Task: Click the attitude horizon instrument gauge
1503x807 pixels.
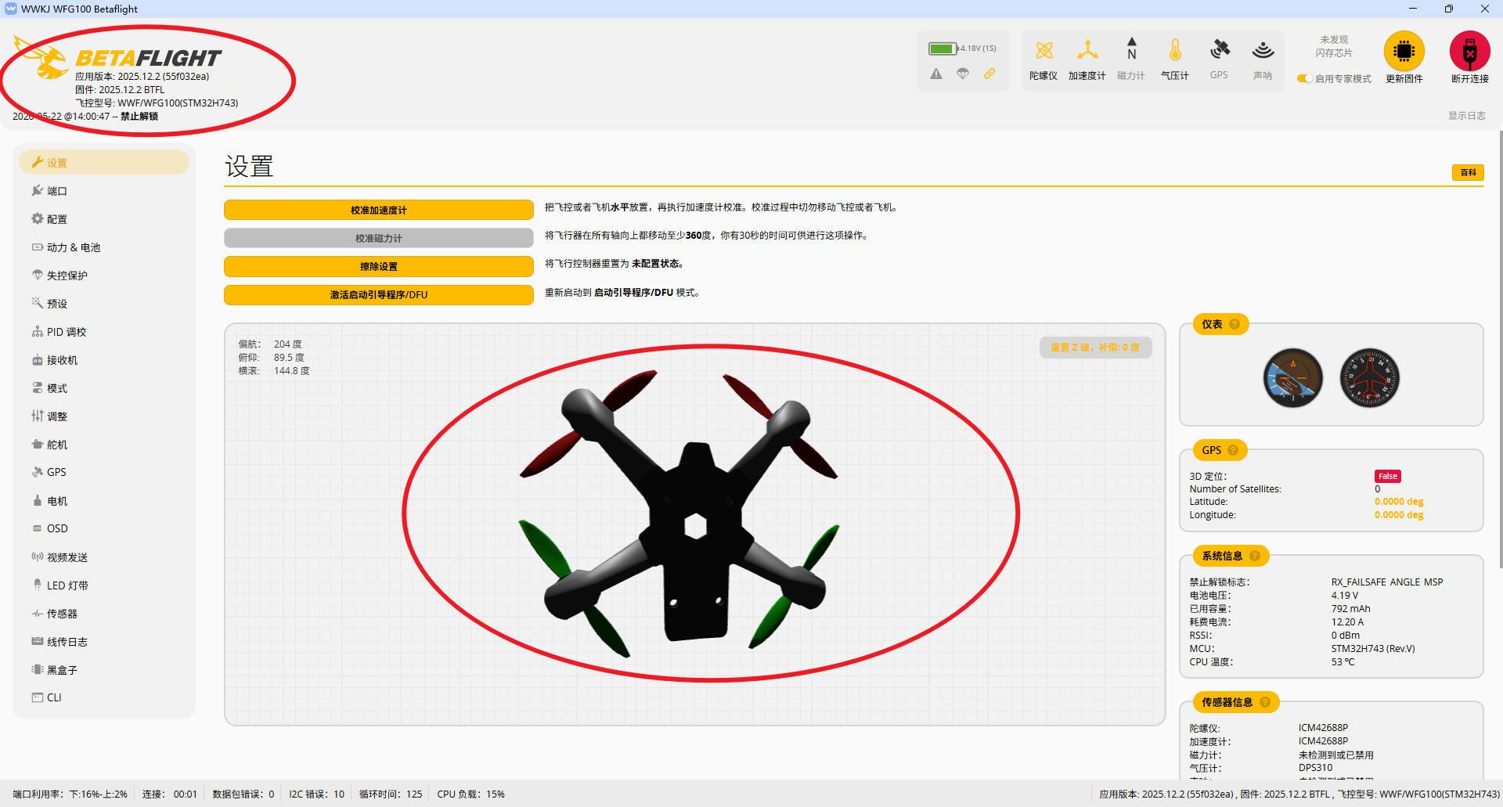Action: coord(1292,378)
